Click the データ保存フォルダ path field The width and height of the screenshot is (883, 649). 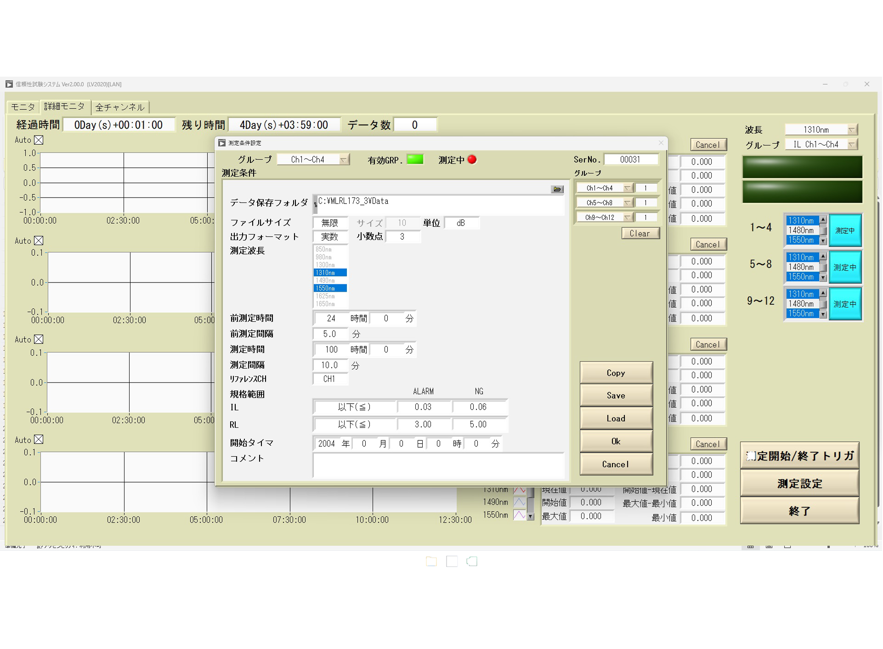coord(440,204)
